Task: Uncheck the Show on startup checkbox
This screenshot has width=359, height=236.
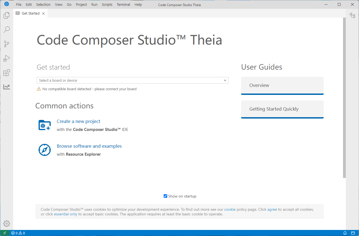Action: click(x=165, y=196)
